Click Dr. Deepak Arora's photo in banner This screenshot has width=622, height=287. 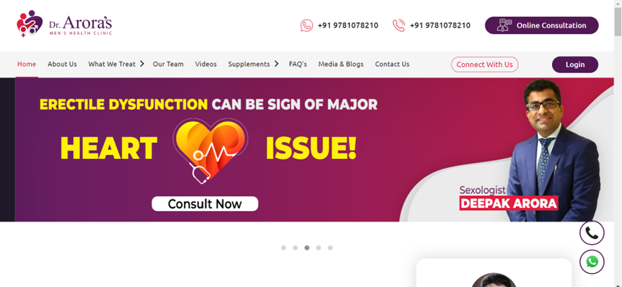[553, 150]
